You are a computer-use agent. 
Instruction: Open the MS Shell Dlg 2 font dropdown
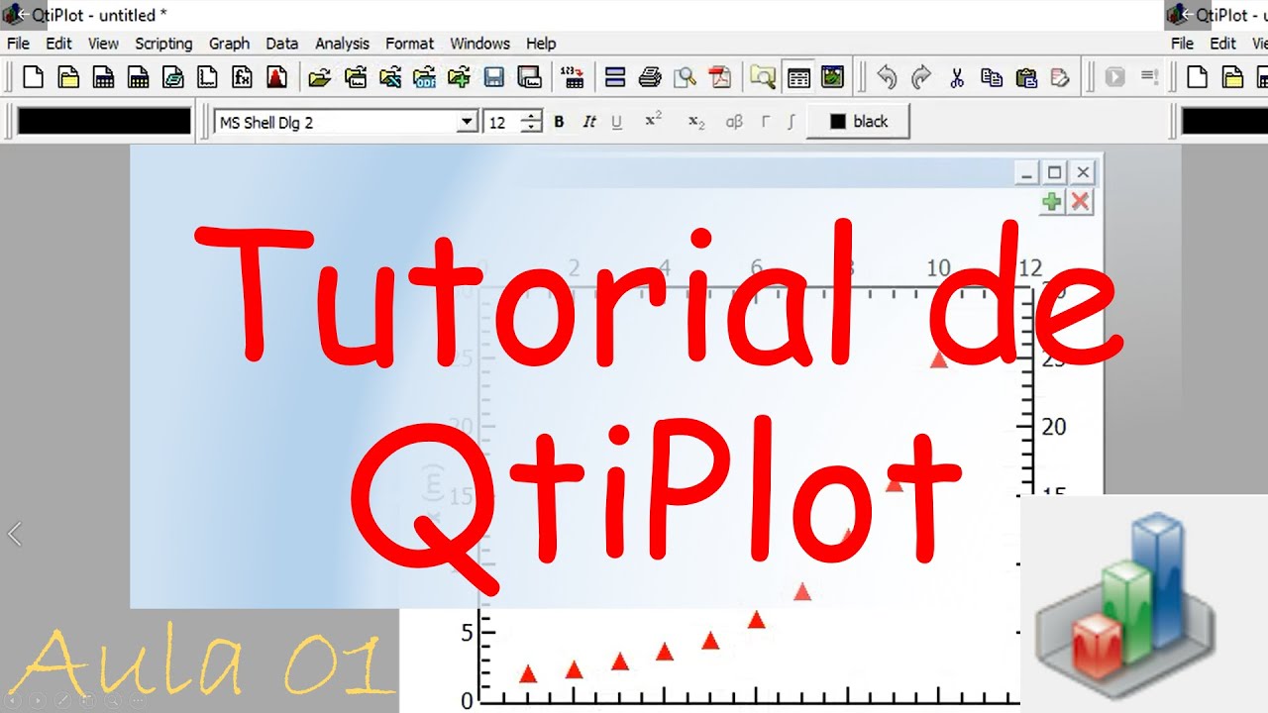tap(468, 122)
